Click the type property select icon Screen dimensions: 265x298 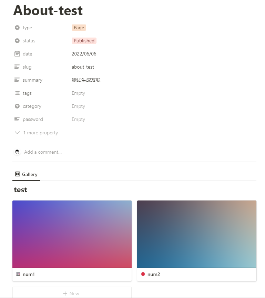point(17,28)
